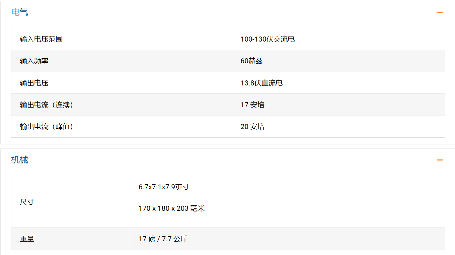Viewport: 455px width, 255px height.
Task: Click the 电气 section heading
Action: click(20, 12)
